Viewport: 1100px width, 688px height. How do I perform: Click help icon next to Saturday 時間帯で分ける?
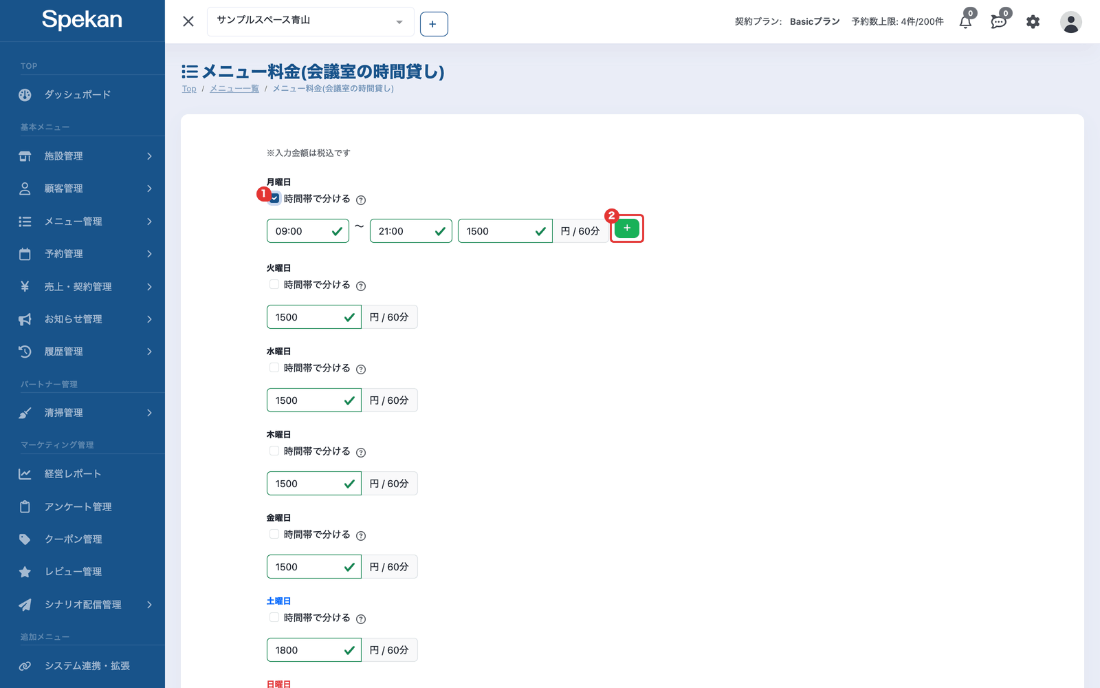coord(361,619)
